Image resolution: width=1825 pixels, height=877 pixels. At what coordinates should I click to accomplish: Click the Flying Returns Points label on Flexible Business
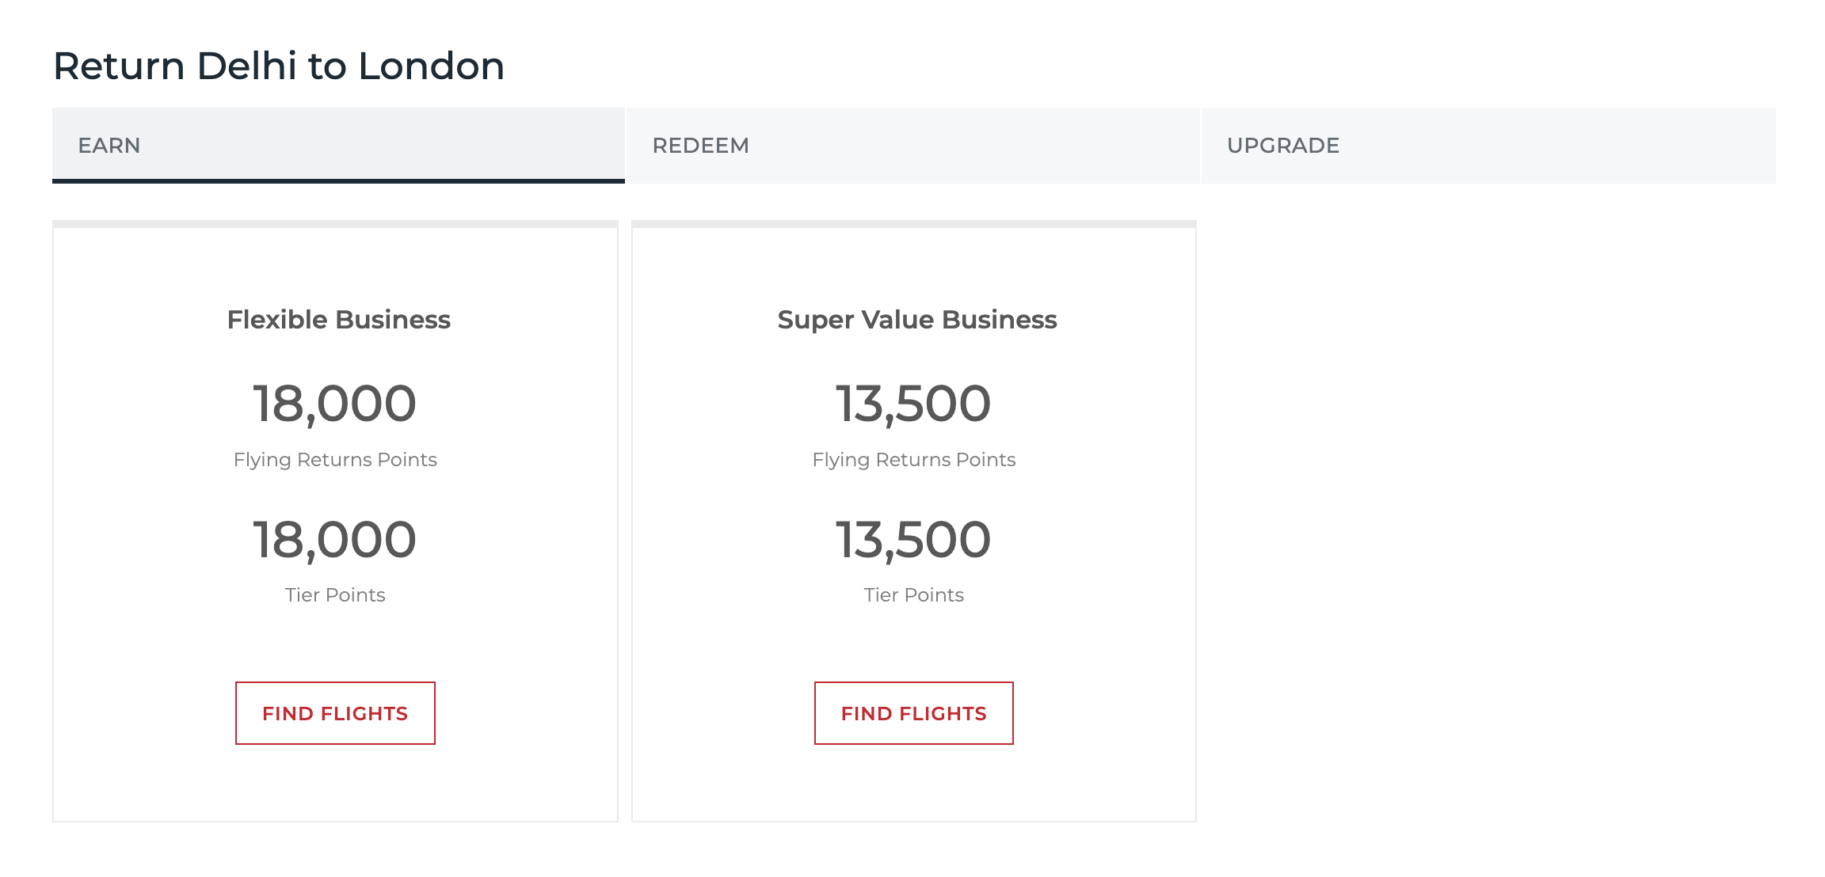(x=335, y=459)
